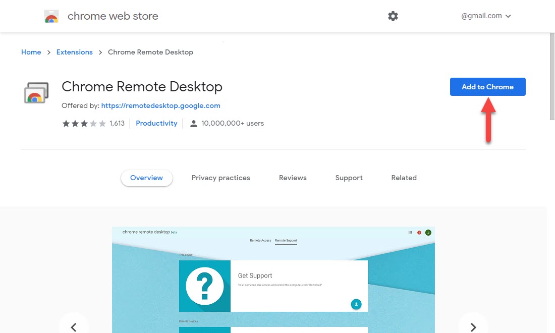Open the Productivity category link
This screenshot has width=555, height=333.
156,124
